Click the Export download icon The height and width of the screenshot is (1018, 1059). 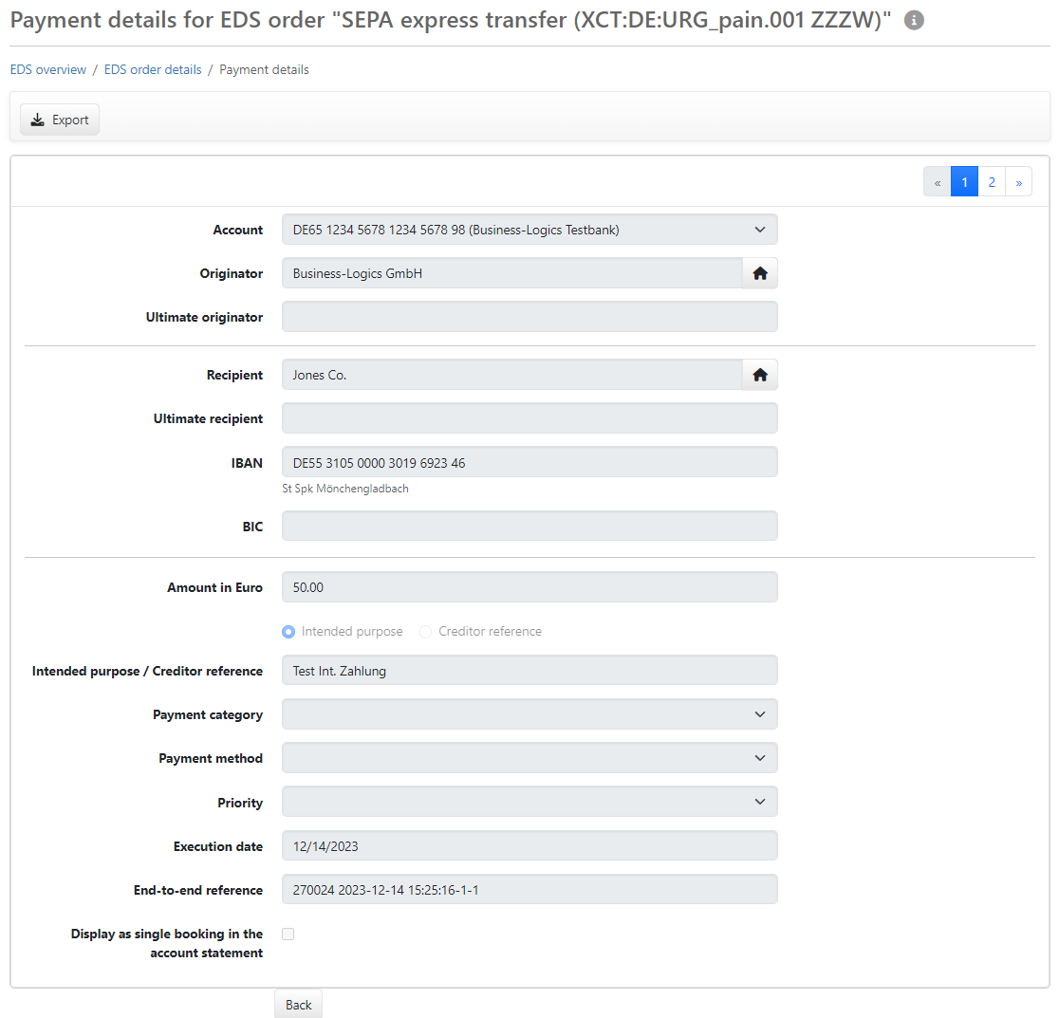point(38,120)
